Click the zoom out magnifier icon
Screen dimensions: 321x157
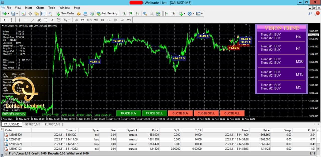click(151, 13)
